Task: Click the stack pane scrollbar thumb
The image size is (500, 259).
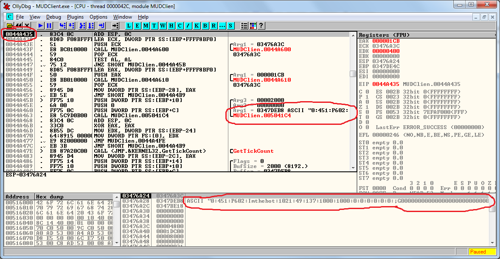Action: [492, 209]
